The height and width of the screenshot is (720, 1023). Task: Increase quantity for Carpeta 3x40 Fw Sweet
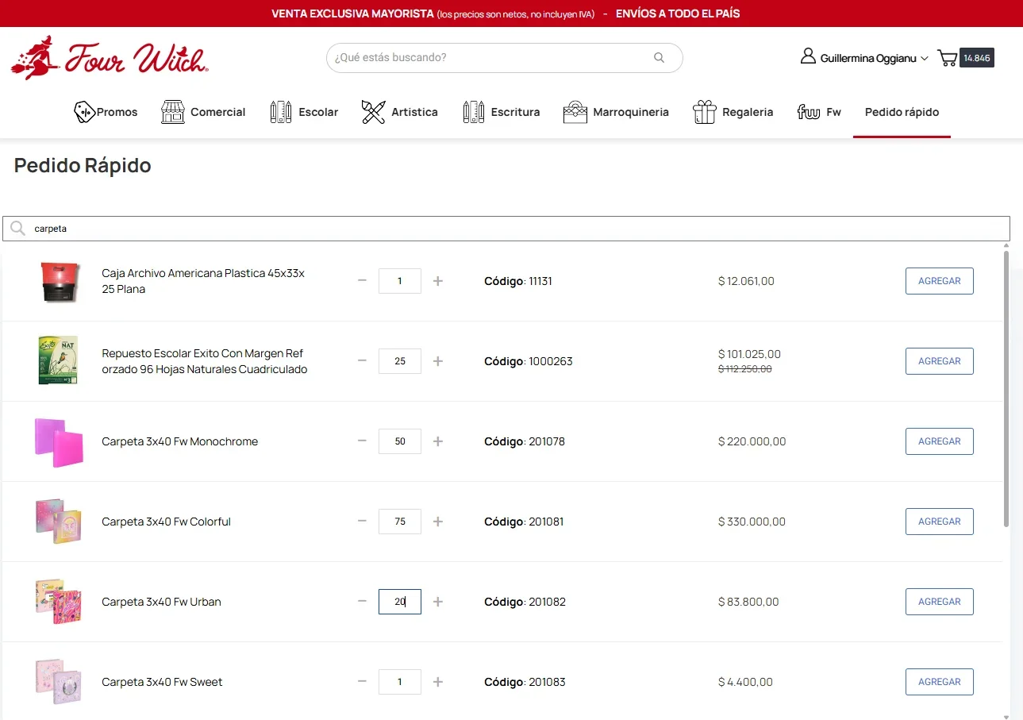438,682
